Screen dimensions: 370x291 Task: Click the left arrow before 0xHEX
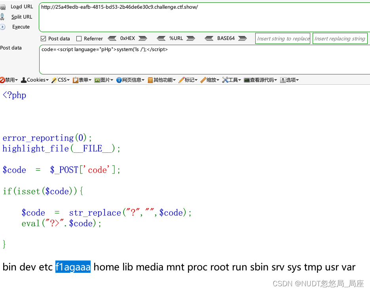[x=112, y=38]
